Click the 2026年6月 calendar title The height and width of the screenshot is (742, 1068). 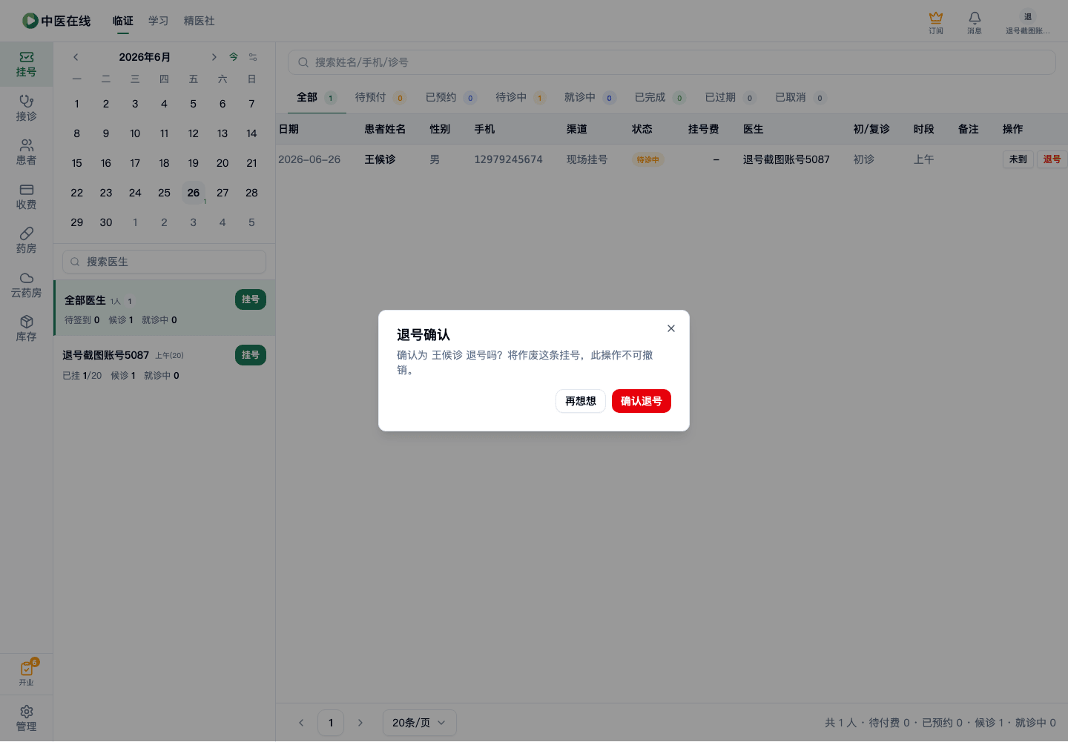145,57
